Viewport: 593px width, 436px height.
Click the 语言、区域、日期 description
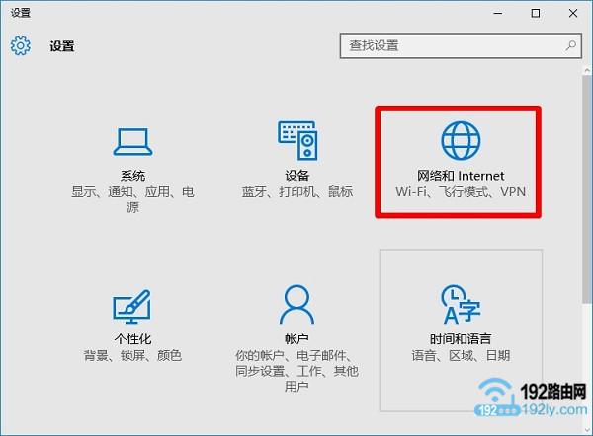(461, 355)
